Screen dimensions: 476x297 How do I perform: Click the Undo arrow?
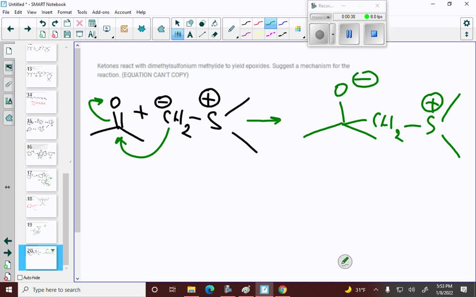tap(43, 23)
